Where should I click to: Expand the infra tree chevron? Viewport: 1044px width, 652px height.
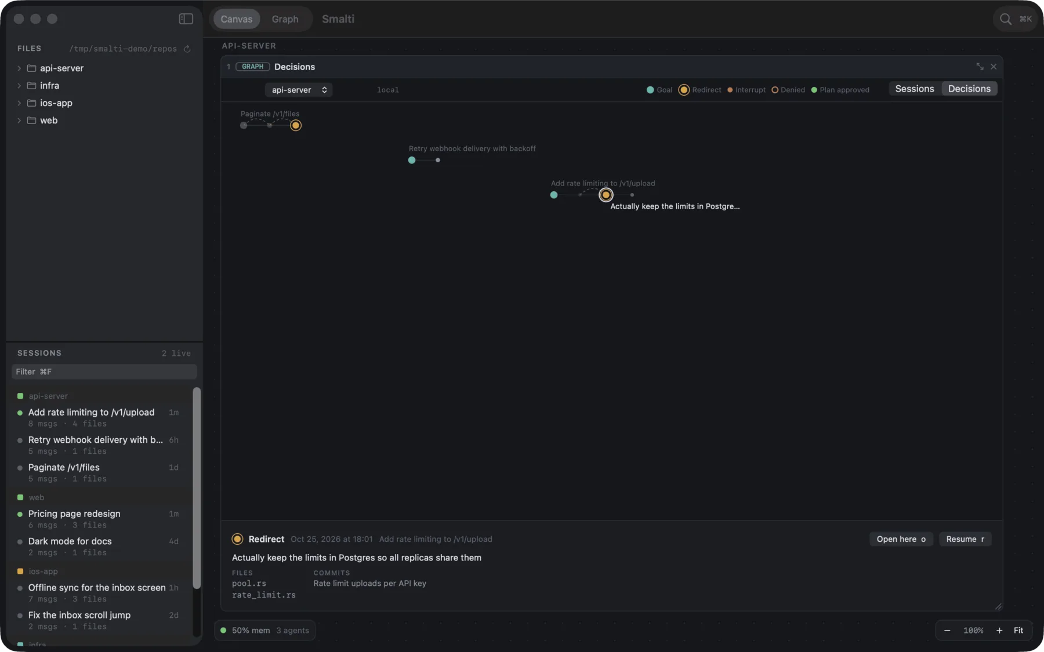click(x=19, y=85)
